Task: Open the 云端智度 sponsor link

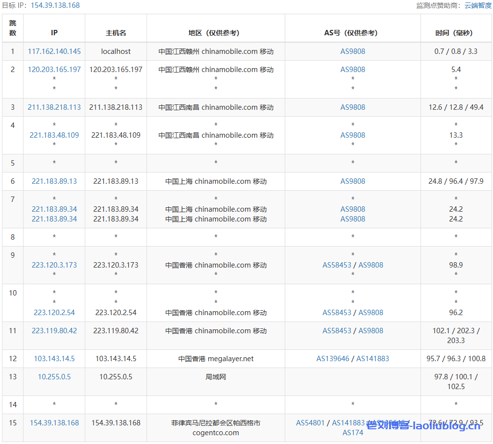Action: click(477, 5)
